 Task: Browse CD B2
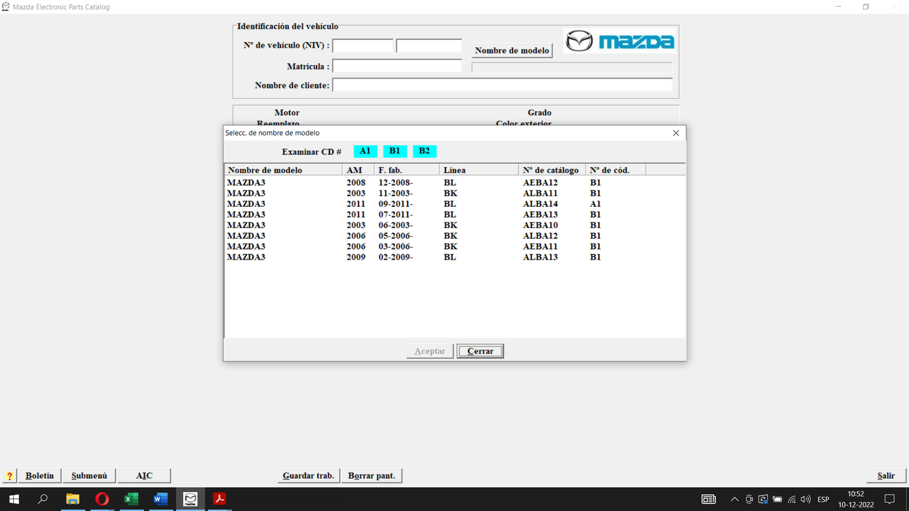pyautogui.click(x=425, y=151)
